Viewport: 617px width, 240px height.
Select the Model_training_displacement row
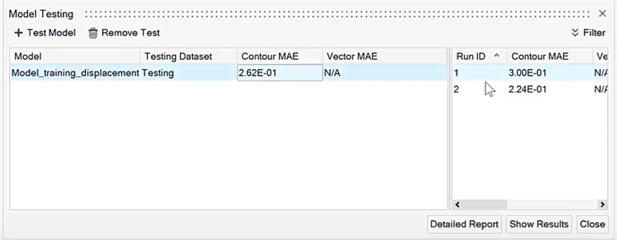[x=228, y=72]
